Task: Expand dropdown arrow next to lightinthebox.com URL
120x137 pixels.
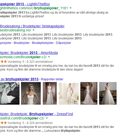Action: 70,8
